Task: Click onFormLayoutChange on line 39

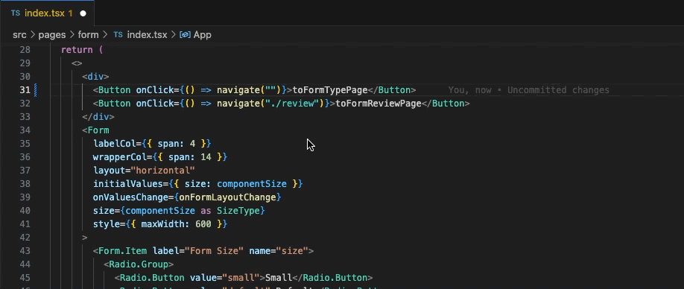Action: tap(227, 197)
